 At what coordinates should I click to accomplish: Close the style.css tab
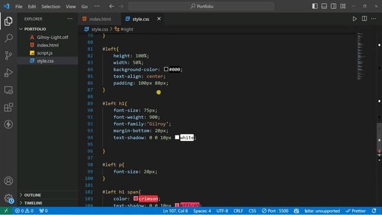click(159, 19)
